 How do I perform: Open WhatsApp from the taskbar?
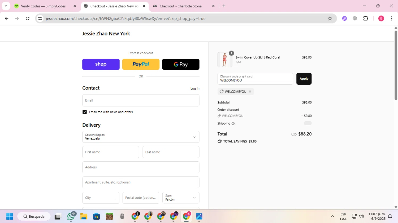71,216
